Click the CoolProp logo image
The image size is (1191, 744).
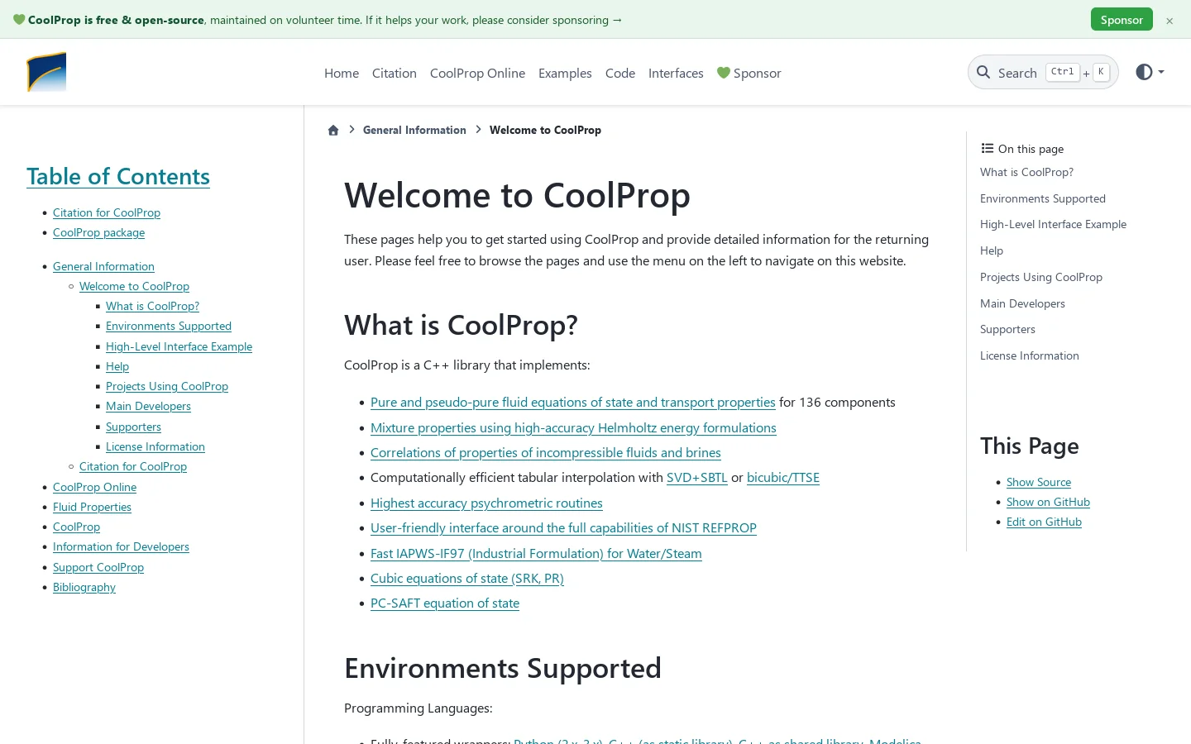click(46, 72)
